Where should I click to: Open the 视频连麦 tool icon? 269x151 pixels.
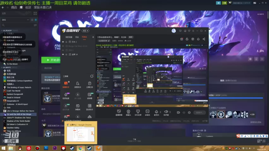point(66,96)
